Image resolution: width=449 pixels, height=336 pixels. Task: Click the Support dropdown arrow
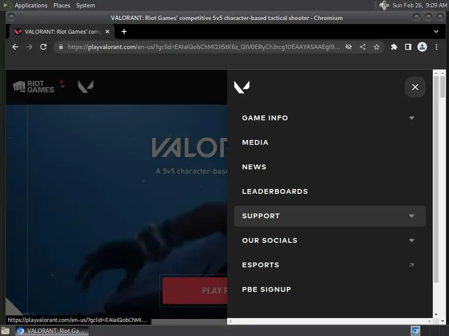coord(411,216)
